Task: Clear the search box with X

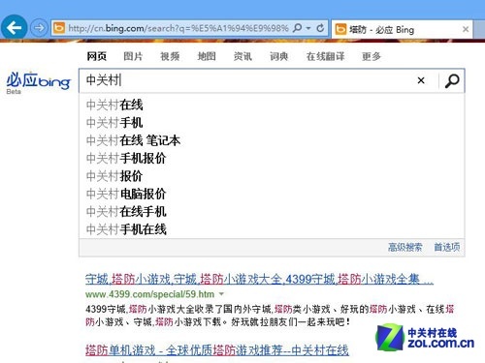Action: pos(421,80)
